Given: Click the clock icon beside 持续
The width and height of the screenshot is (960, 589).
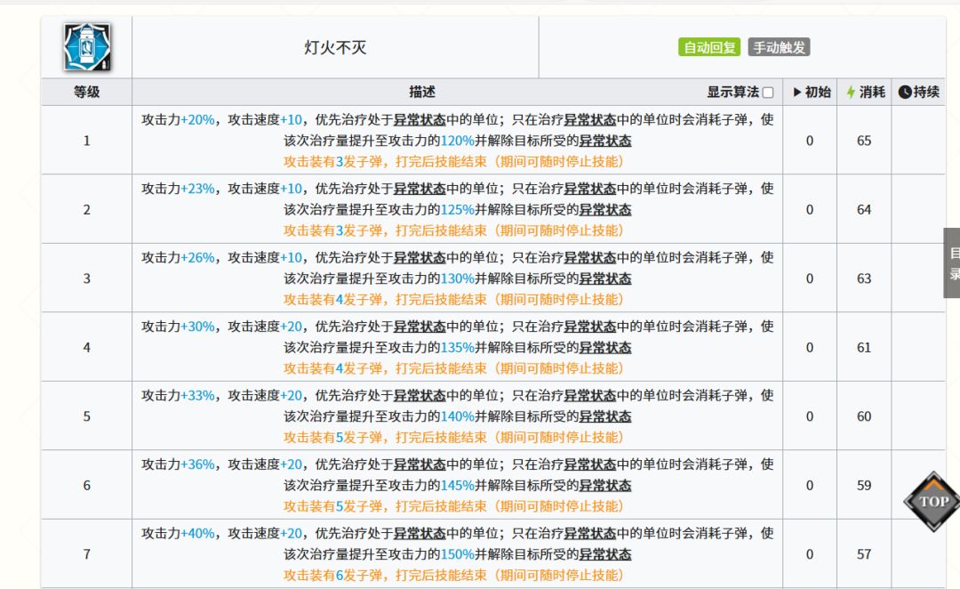Looking at the screenshot, I should pyautogui.click(x=905, y=92).
